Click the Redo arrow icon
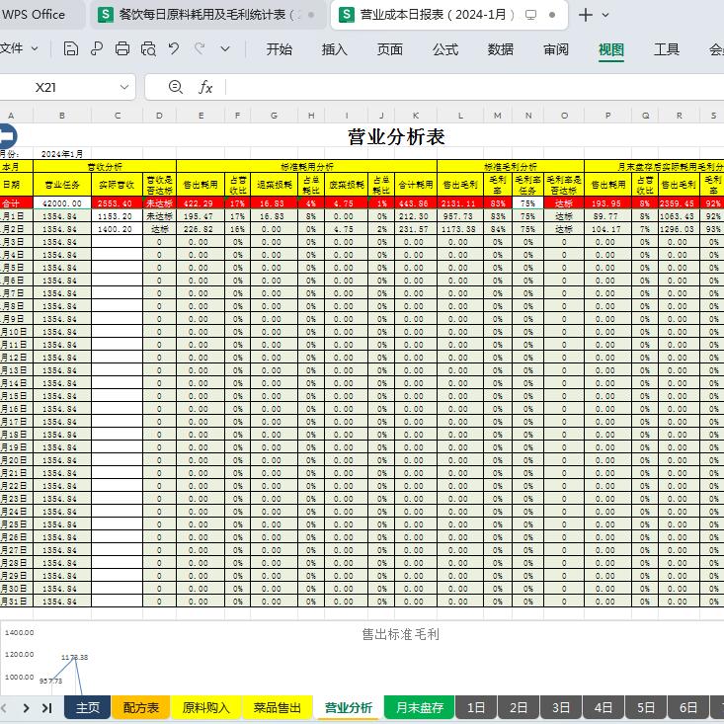The width and height of the screenshot is (724, 724). click(200, 48)
